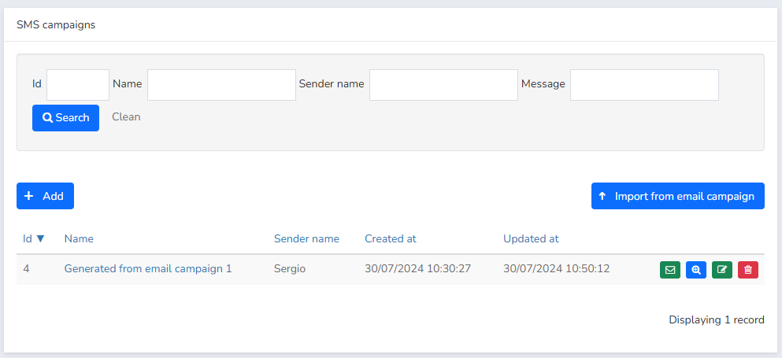The image size is (782, 358).
Task: Open 'Generated from email campaign 1' link
Action: click(148, 269)
